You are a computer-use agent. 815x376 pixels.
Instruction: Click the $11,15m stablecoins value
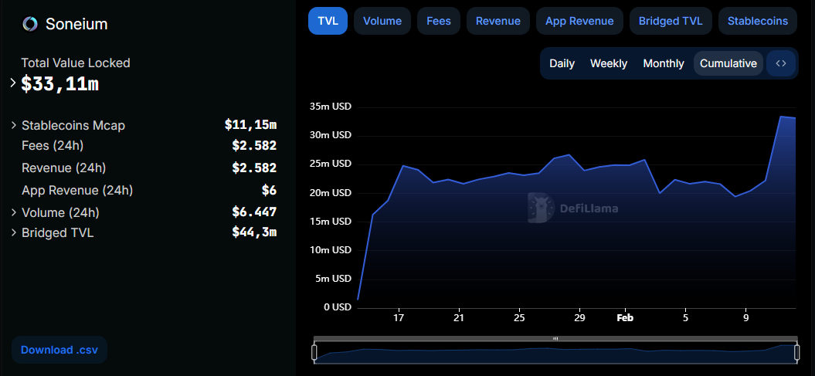click(x=250, y=124)
